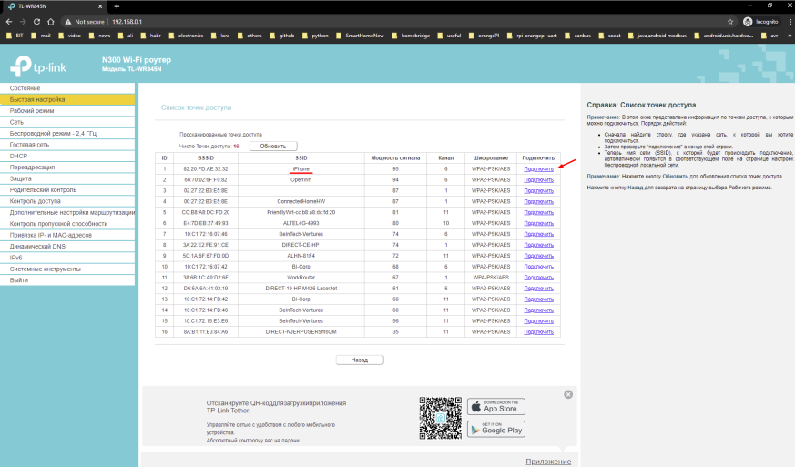795x467 pixels.
Task: Connect to the DIRECT-CE-HP network
Action: pos(538,245)
